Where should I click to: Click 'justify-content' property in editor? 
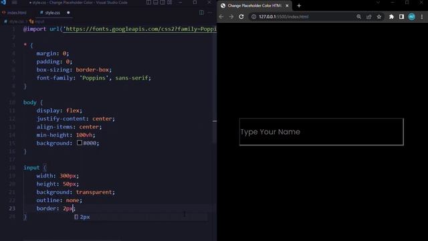coord(61,118)
